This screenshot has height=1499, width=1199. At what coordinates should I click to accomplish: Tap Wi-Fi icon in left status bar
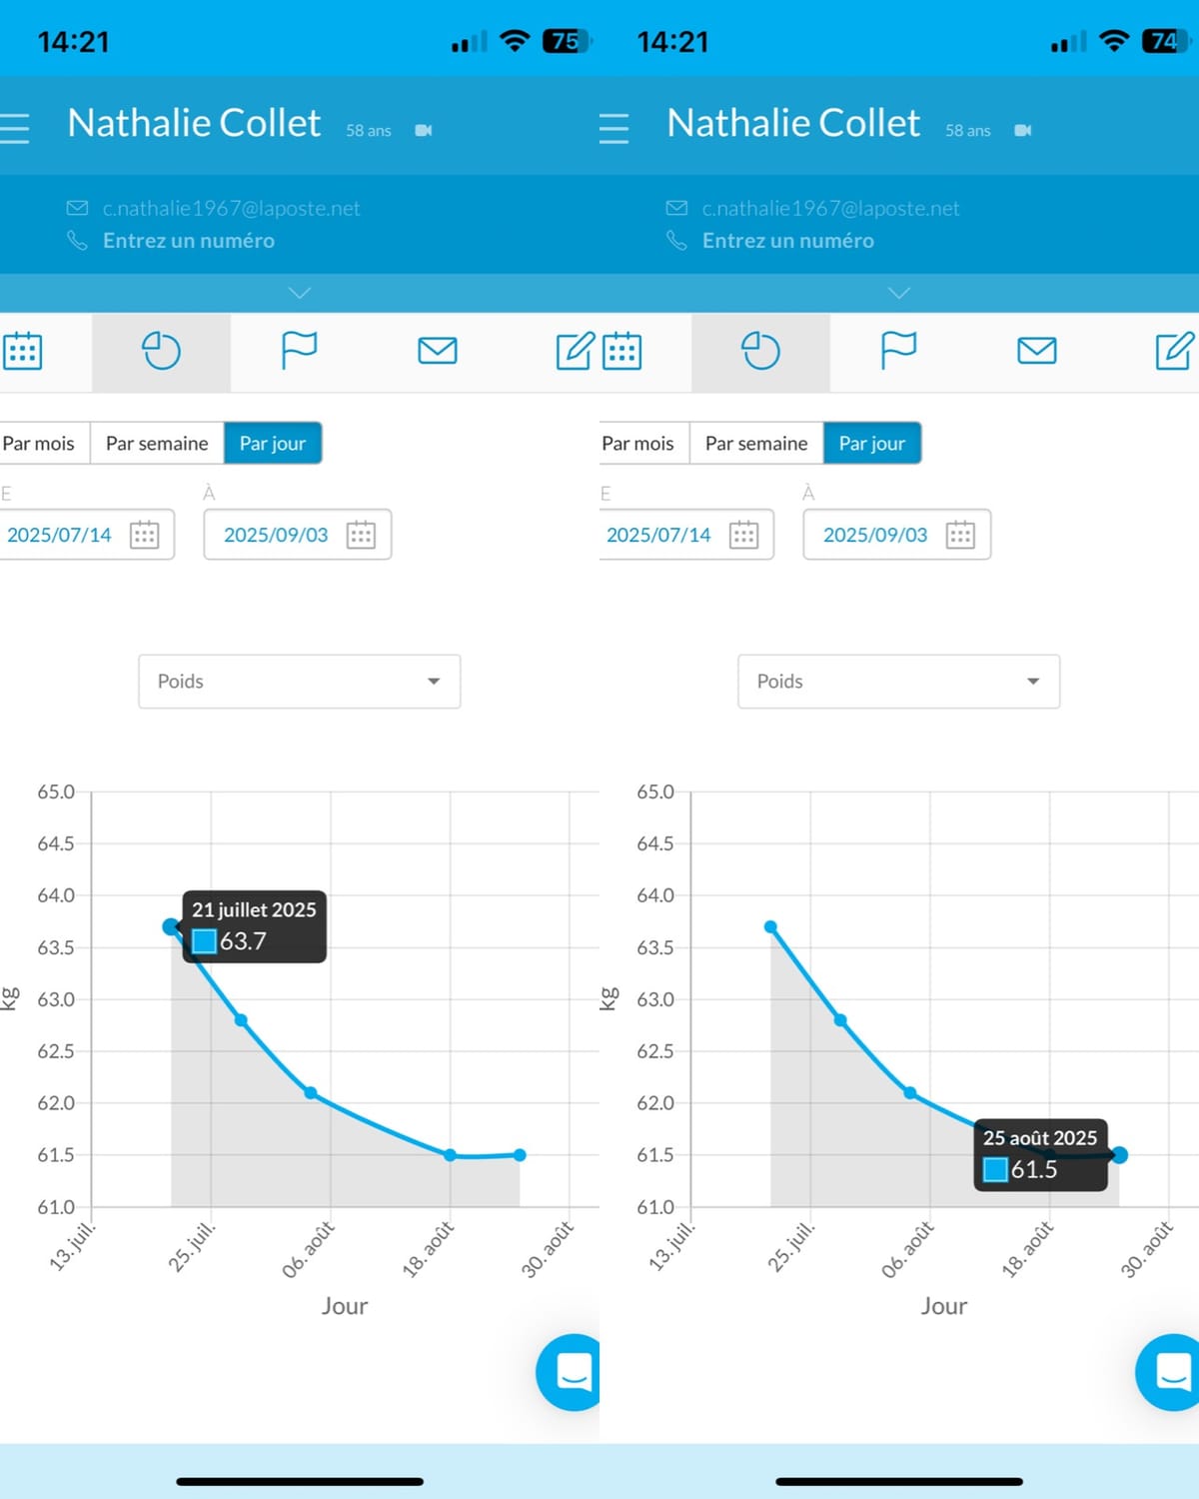(515, 41)
